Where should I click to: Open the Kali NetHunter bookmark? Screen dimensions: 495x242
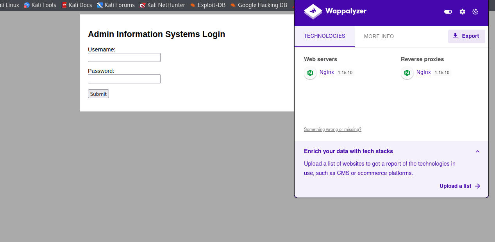163,5
